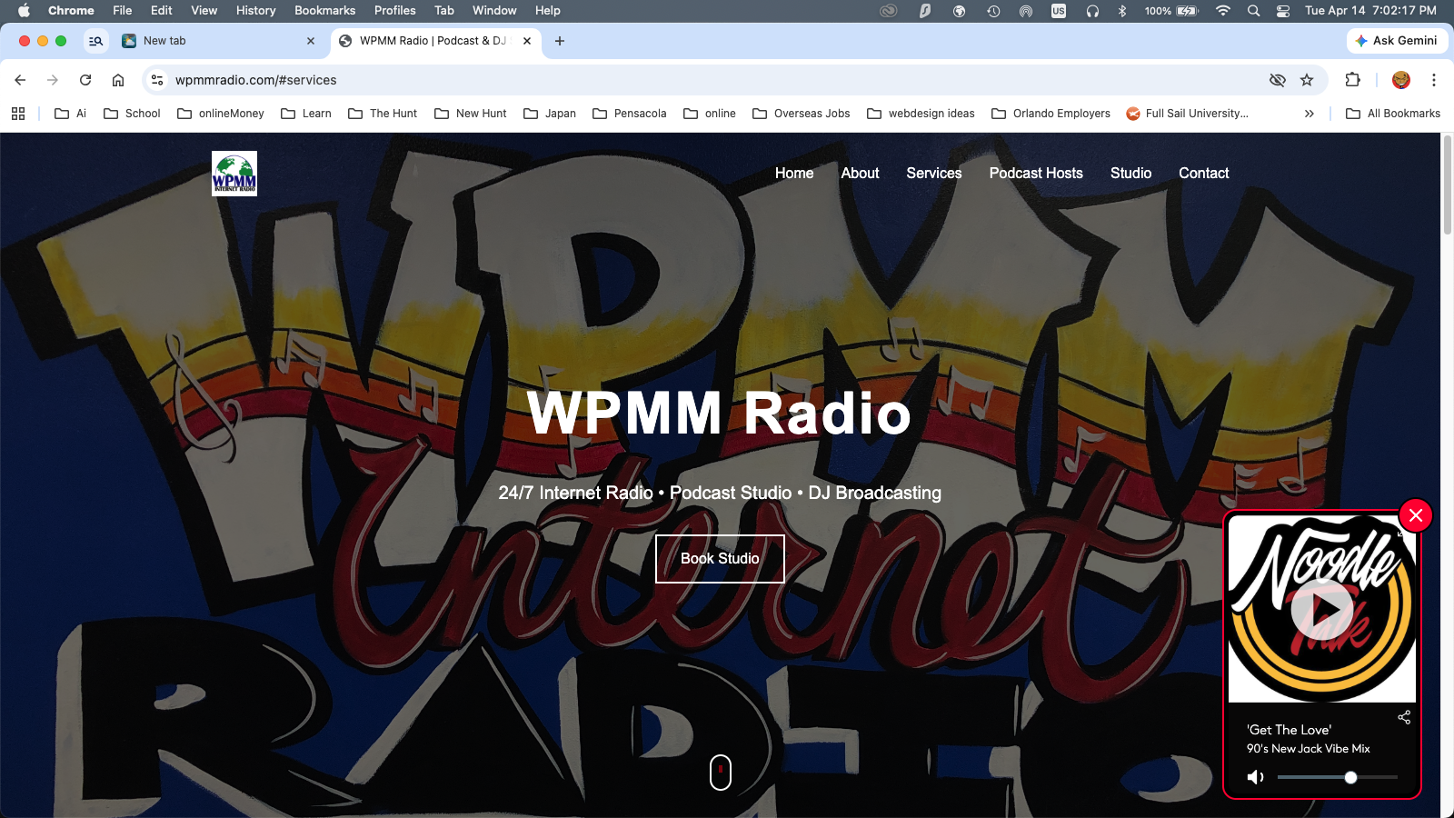The height and width of the screenshot is (818, 1454).
Task: Close the New tab tab
Action: pyautogui.click(x=311, y=41)
